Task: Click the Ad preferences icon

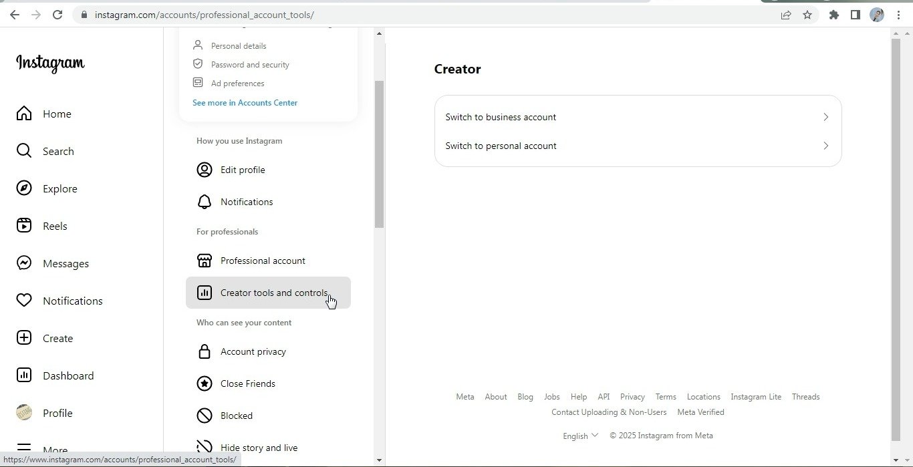Action: [x=198, y=83]
